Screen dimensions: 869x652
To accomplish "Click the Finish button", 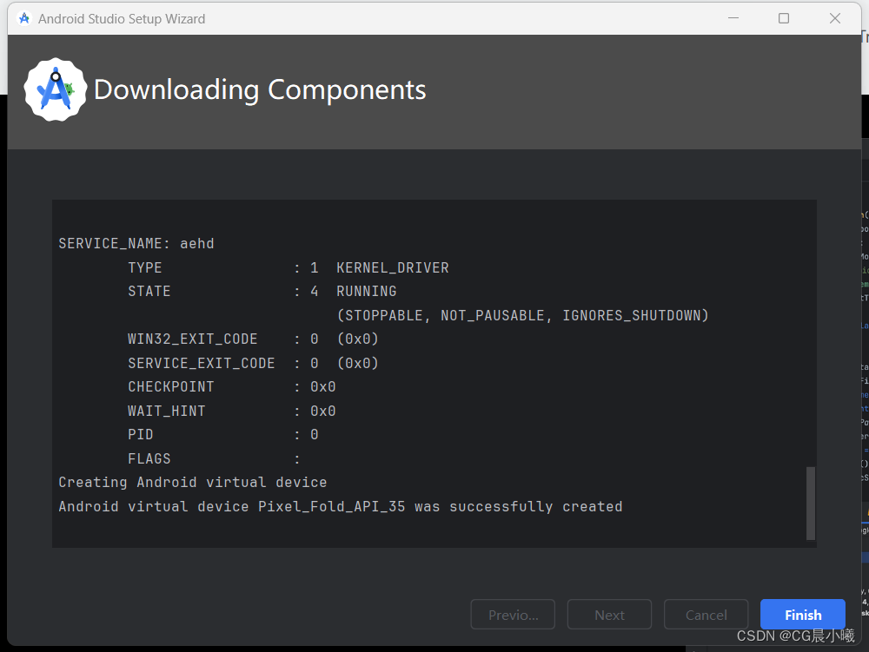I will click(x=802, y=615).
